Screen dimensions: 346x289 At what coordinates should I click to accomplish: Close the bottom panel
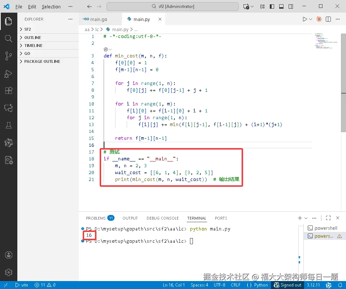coord(338,218)
